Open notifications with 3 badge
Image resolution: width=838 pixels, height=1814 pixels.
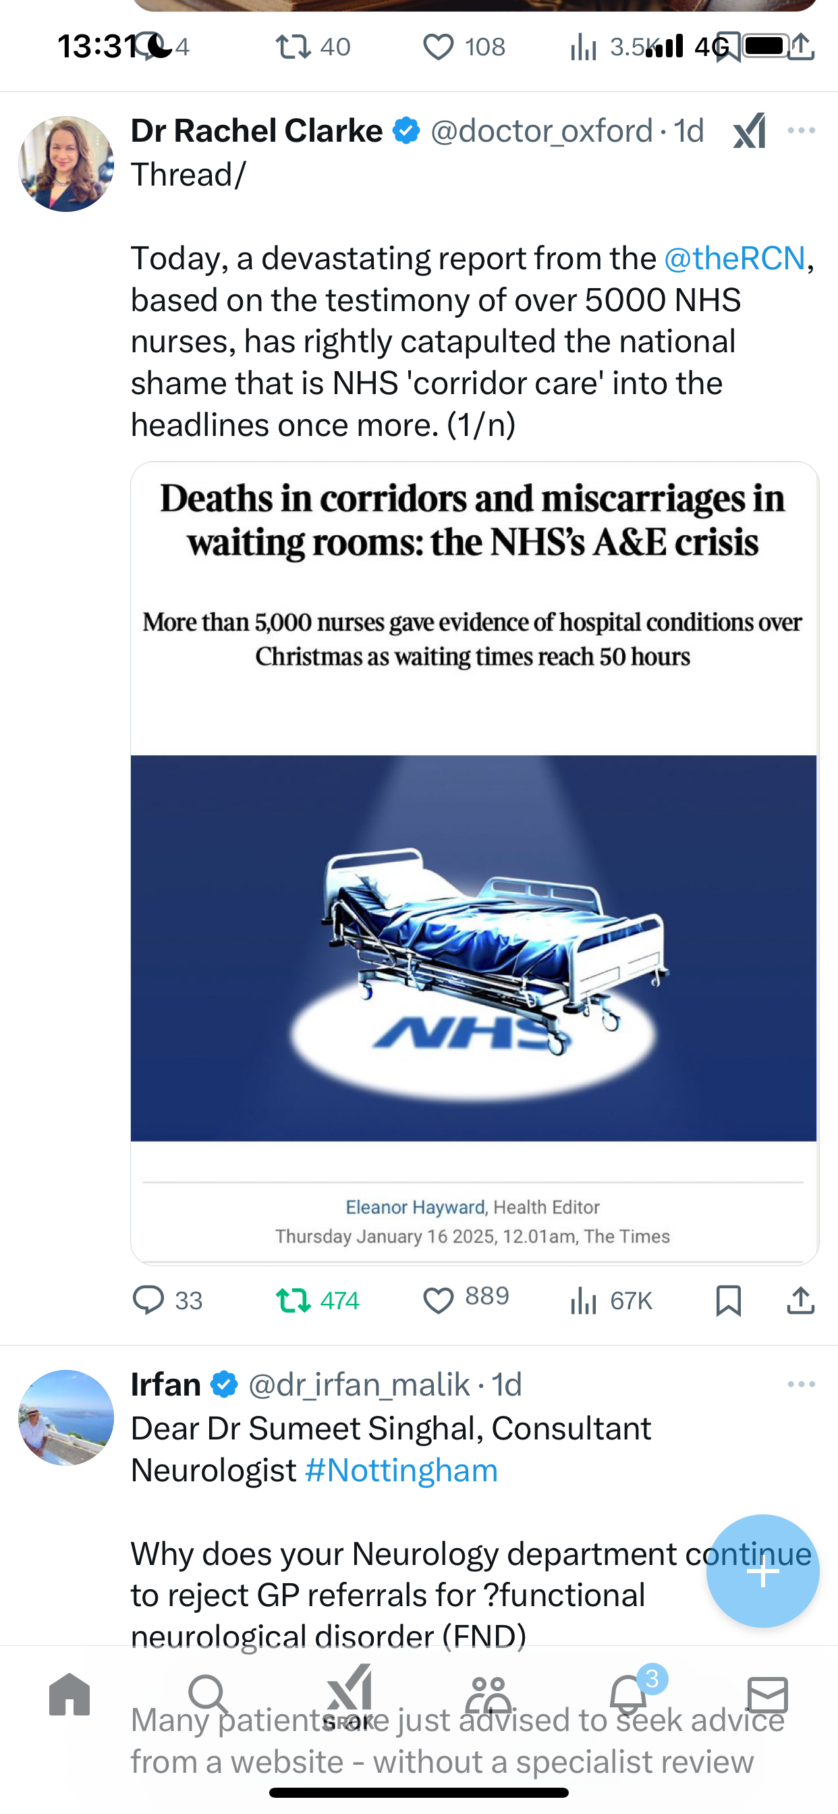pos(629,1693)
